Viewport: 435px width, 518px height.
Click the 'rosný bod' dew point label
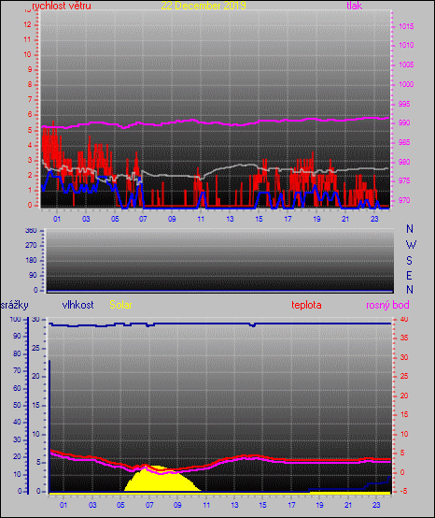tap(387, 305)
